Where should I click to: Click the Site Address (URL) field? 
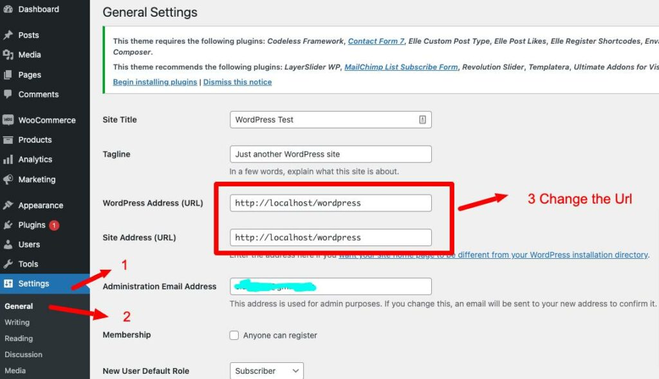click(331, 238)
